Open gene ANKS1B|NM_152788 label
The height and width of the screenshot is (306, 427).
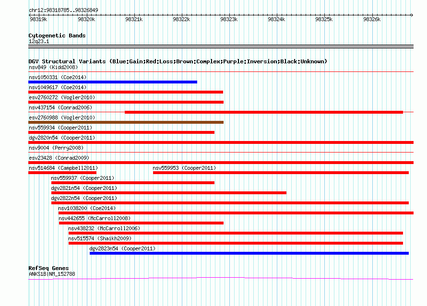click(x=52, y=274)
